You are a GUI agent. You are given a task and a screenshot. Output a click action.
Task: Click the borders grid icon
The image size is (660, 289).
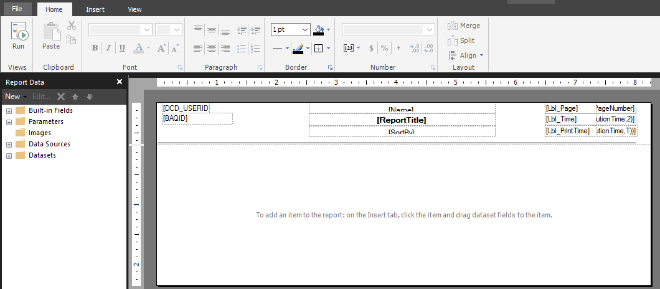pyautogui.click(x=319, y=49)
